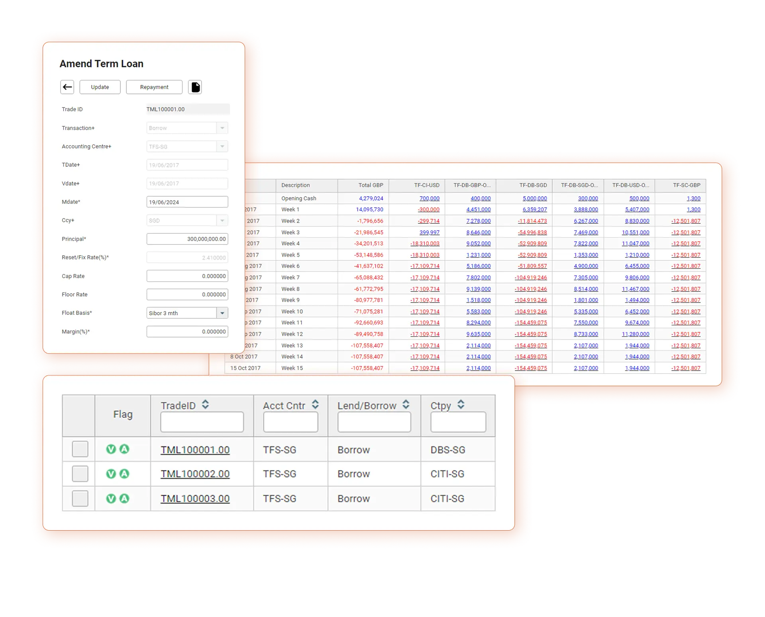Viewport: 765px width, 617px height.
Task: Click Opening Cash TF-CI-USD value 700,000
Action: [429, 198]
